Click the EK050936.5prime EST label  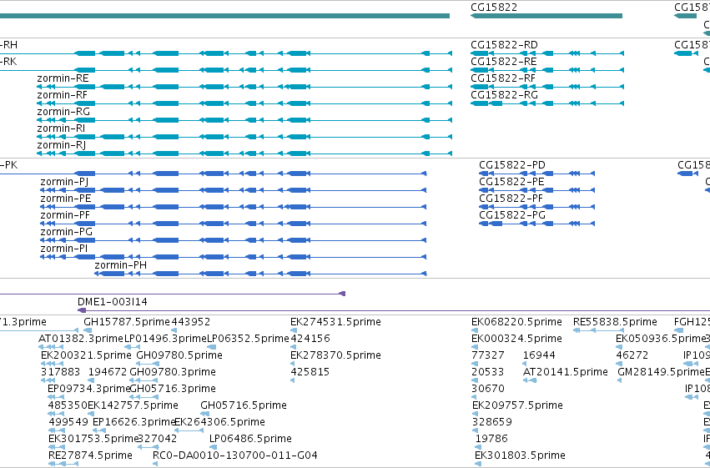pyautogui.click(x=661, y=339)
